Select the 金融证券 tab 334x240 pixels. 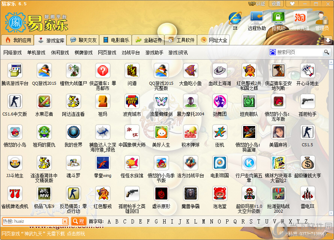coord(148,40)
